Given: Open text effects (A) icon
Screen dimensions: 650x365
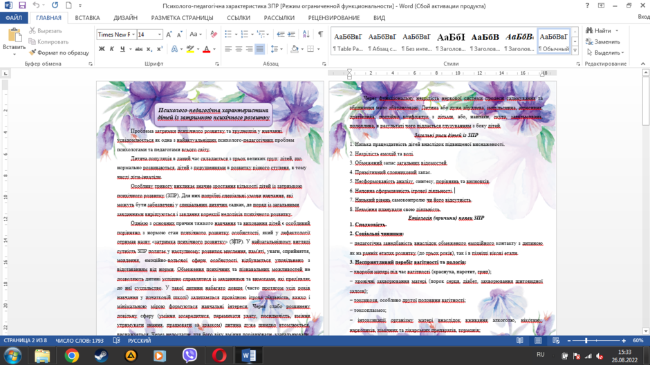Looking at the screenshot, I should [174, 49].
